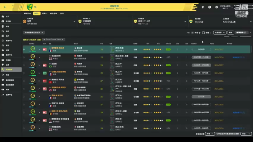Click Edit Search (编辑搜索) button

pos(241,33)
